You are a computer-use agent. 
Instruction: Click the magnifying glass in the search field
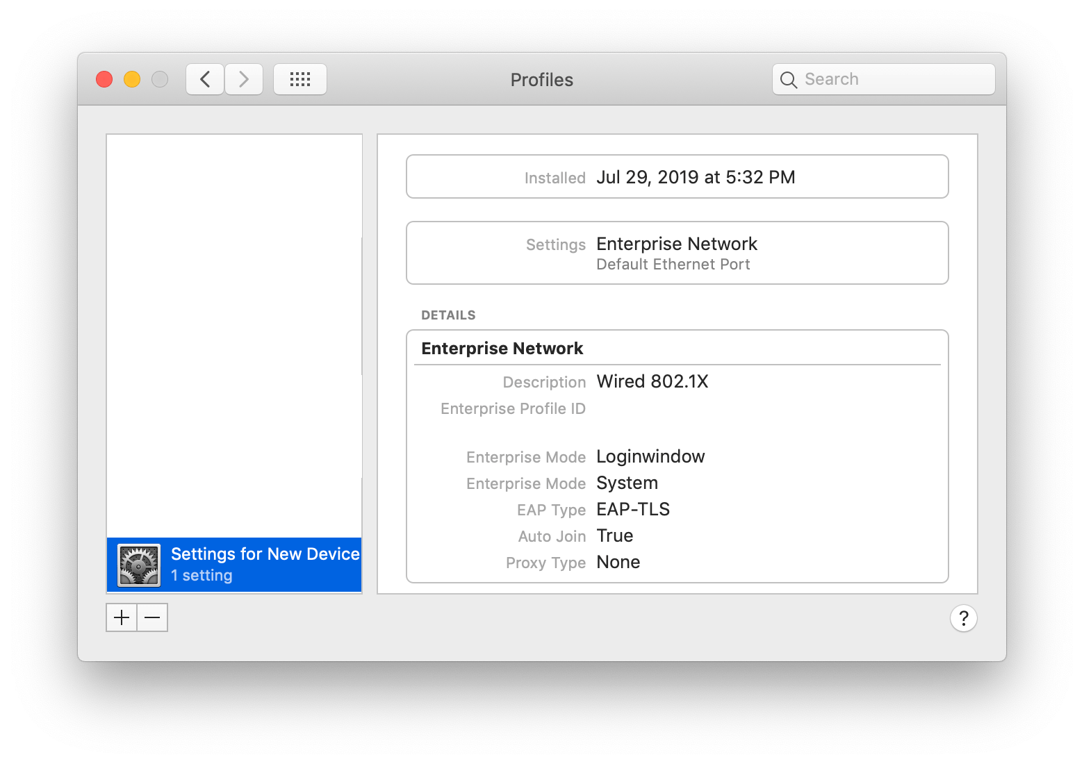tap(789, 79)
